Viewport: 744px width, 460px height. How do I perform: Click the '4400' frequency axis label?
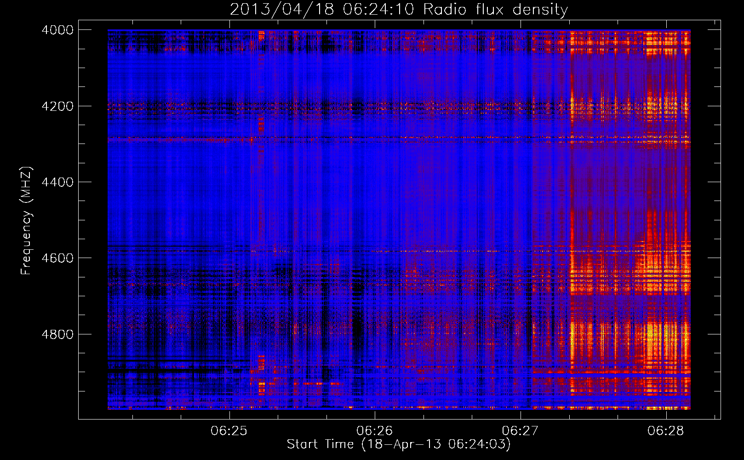click(57, 182)
